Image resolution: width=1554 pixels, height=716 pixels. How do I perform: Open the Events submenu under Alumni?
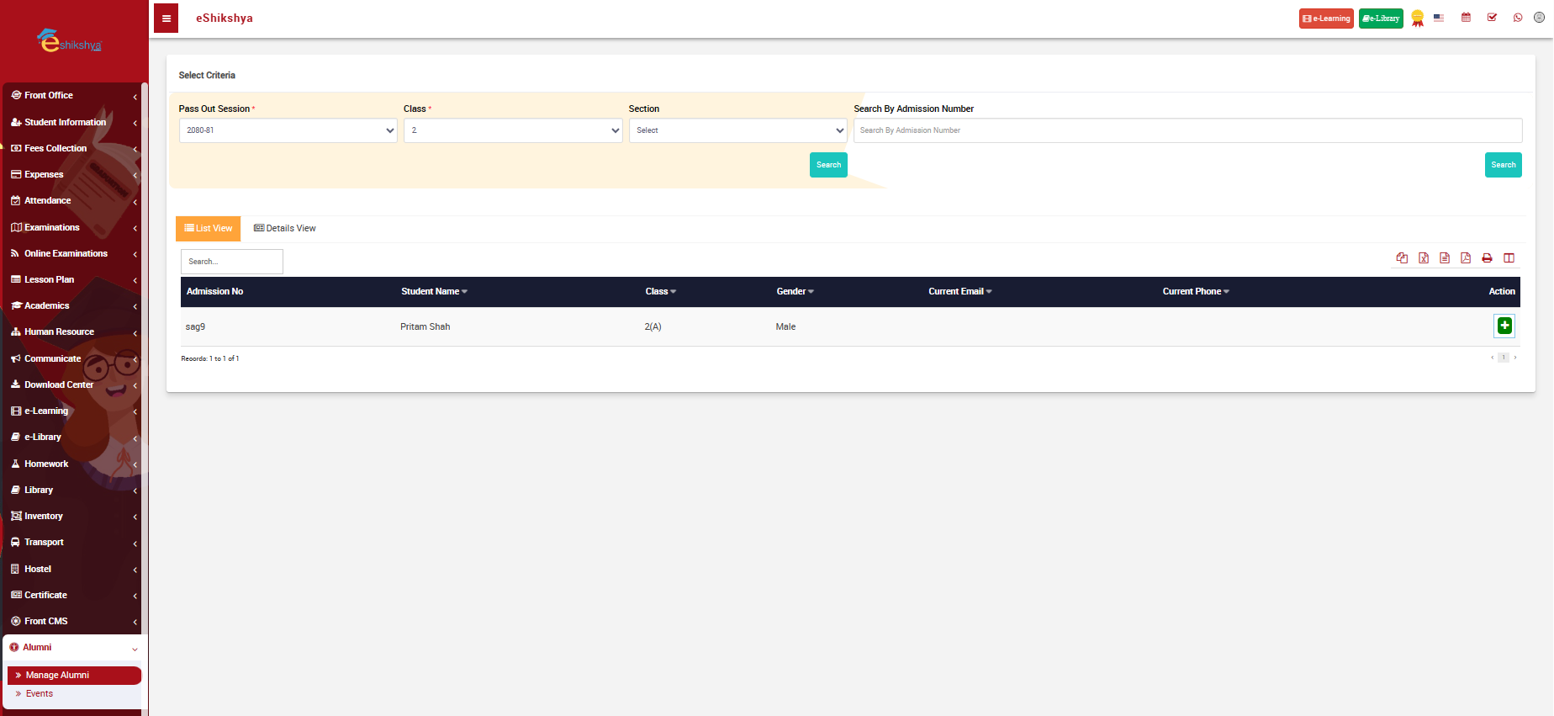click(x=40, y=694)
